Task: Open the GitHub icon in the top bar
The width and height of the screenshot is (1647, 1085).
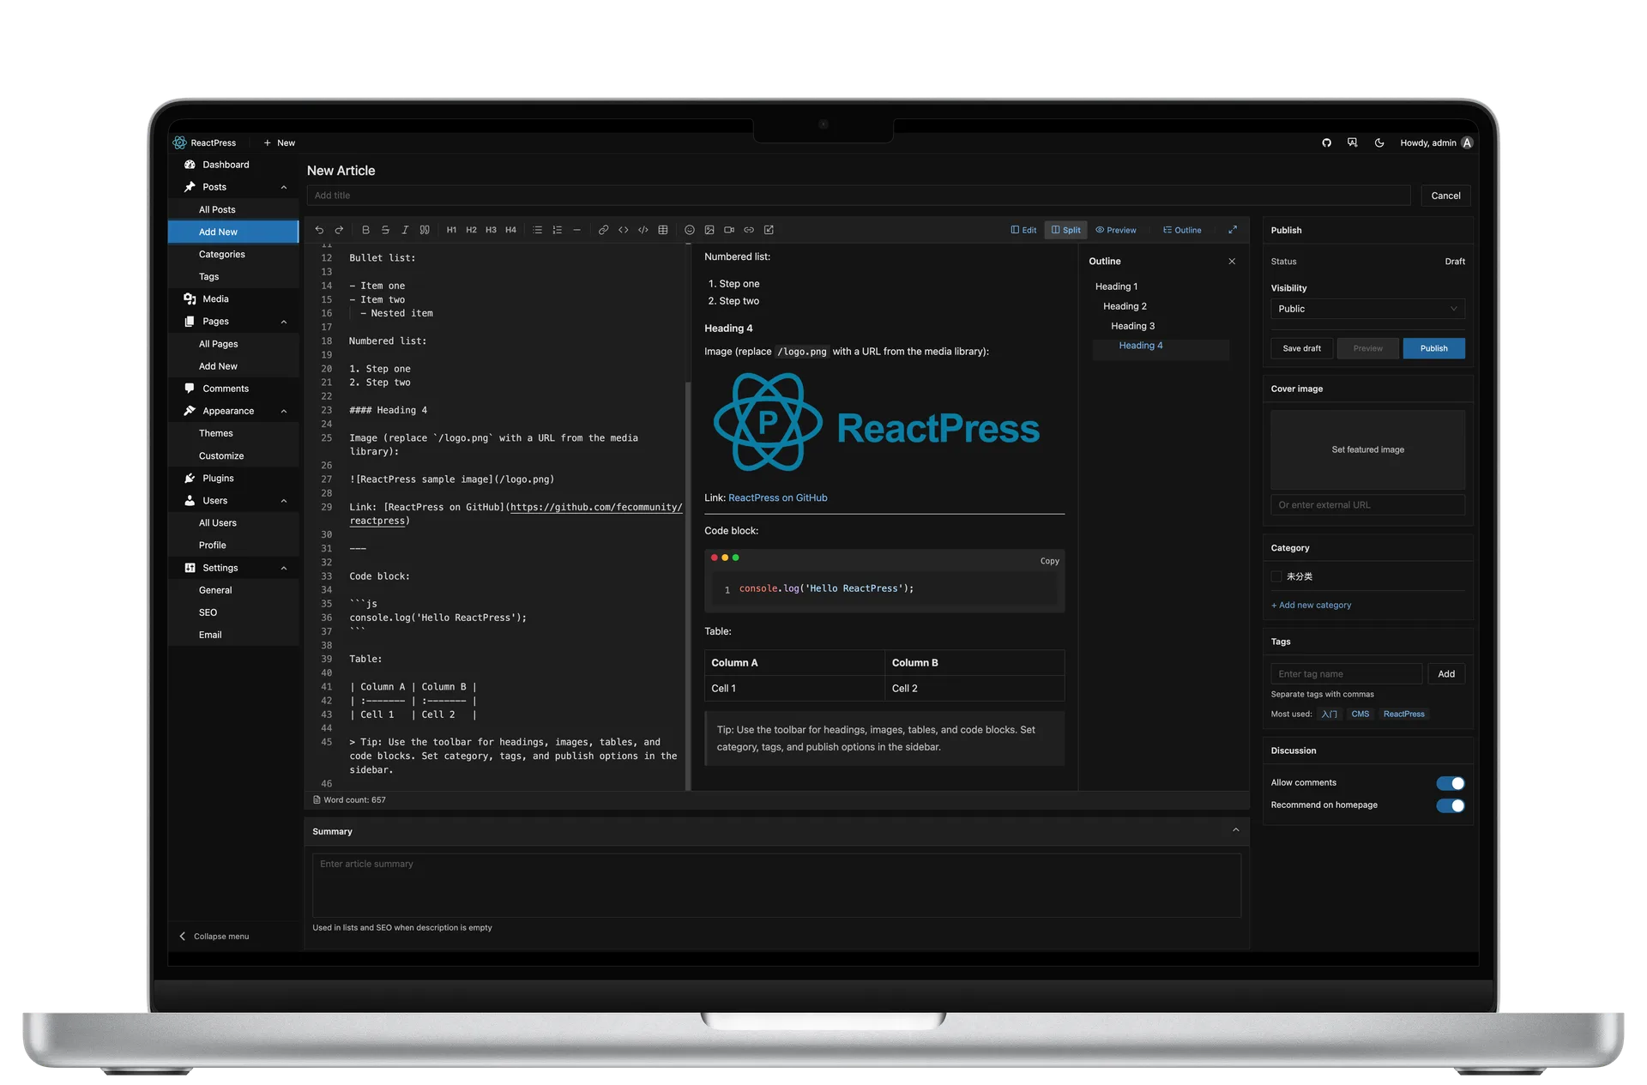Action: [x=1326, y=143]
